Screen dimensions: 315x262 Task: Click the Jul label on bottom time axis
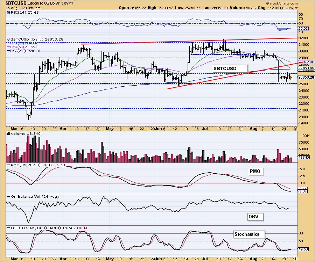coord(205,259)
